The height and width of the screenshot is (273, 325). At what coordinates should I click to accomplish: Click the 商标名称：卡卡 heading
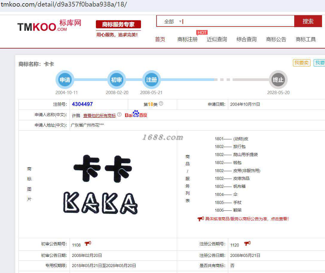point(36,64)
